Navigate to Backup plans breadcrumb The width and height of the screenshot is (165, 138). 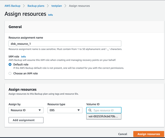[36, 6]
